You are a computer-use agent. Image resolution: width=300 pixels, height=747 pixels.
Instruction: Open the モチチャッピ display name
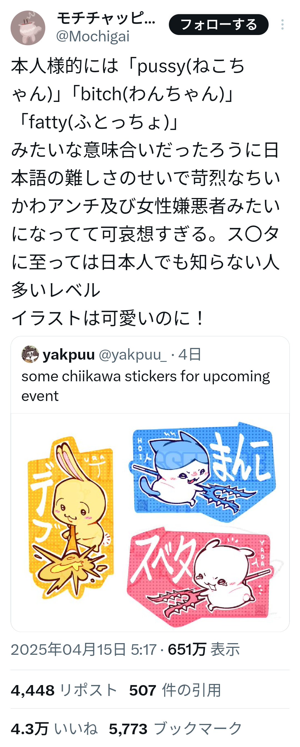pos(106,18)
